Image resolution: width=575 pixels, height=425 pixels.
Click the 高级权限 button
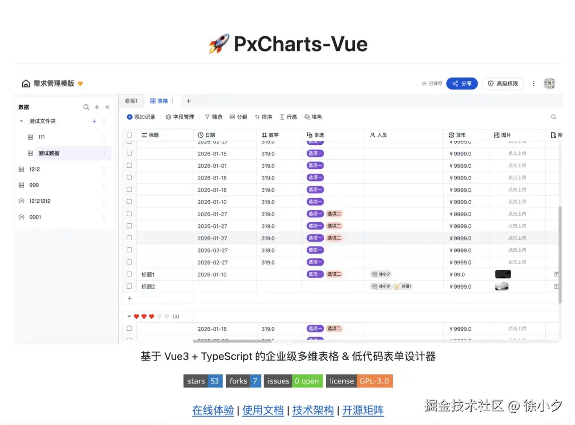[x=503, y=84]
